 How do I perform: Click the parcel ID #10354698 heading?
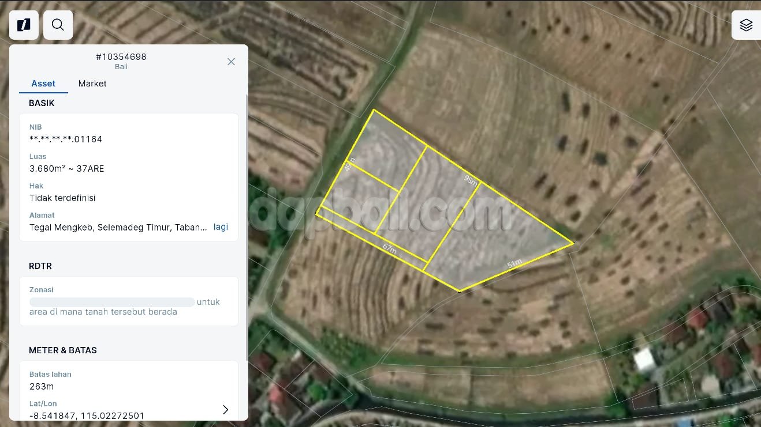point(121,57)
